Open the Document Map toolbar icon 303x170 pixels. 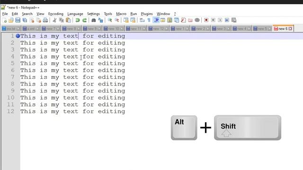tap(169, 20)
